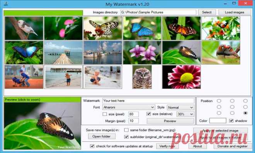Select the wooden pier thumbnail
This screenshot has height=153, width=255.
tap(63, 53)
